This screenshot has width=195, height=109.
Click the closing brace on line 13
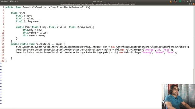coord(11,41)
